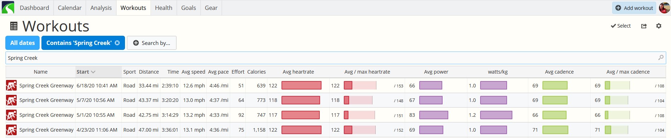
Task: Open Spring Creek Greenway 5/7/20 workout
Action: 46,100
